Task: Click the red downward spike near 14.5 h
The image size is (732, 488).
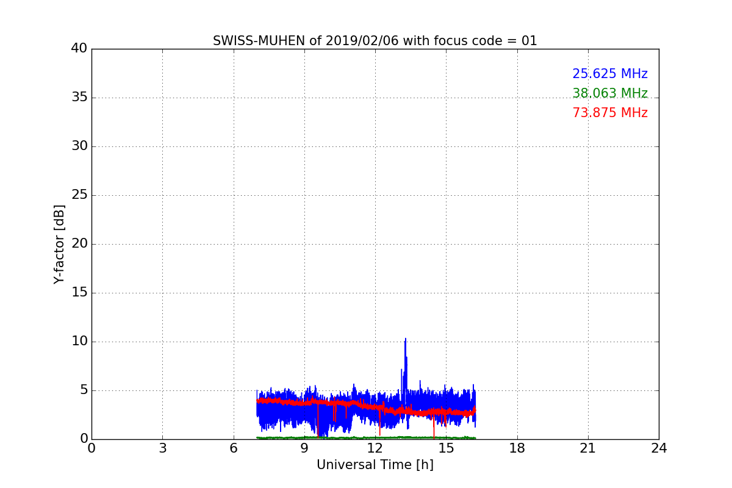Action: (x=434, y=427)
